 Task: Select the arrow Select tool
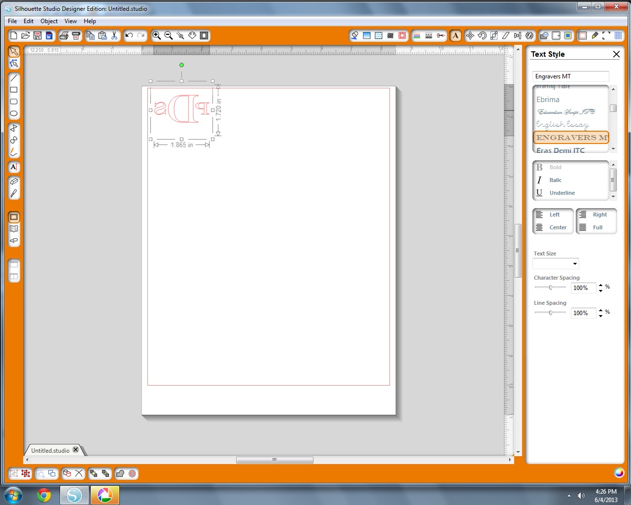click(x=14, y=52)
